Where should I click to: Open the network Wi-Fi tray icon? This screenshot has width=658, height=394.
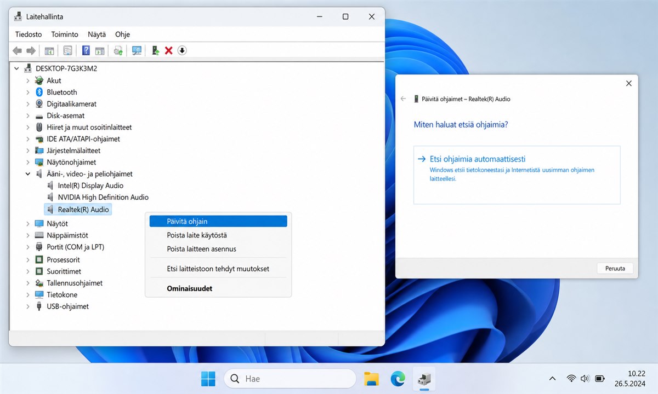571,378
